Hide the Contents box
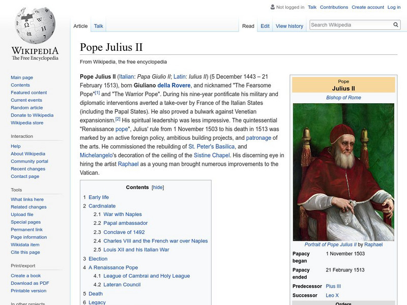The height and width of the screenshot is (305, 407). coord(157,187)
